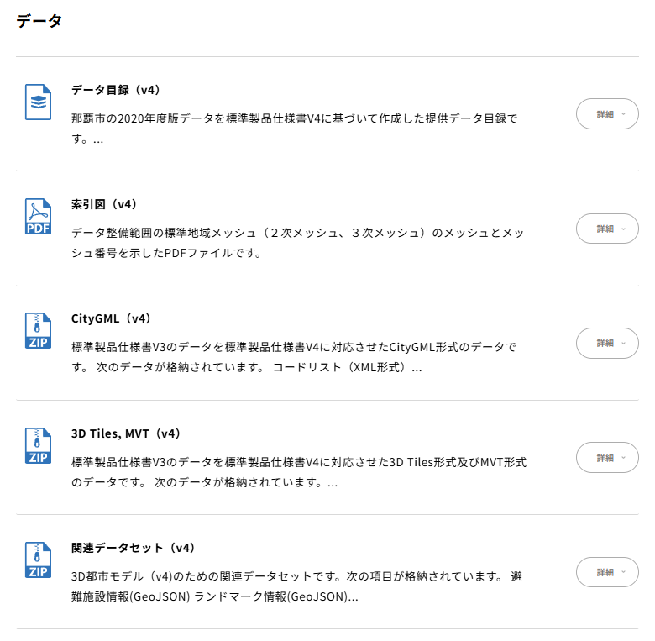Open the データ目録（v4） title

pyautogui.click(x=116, y=90)
